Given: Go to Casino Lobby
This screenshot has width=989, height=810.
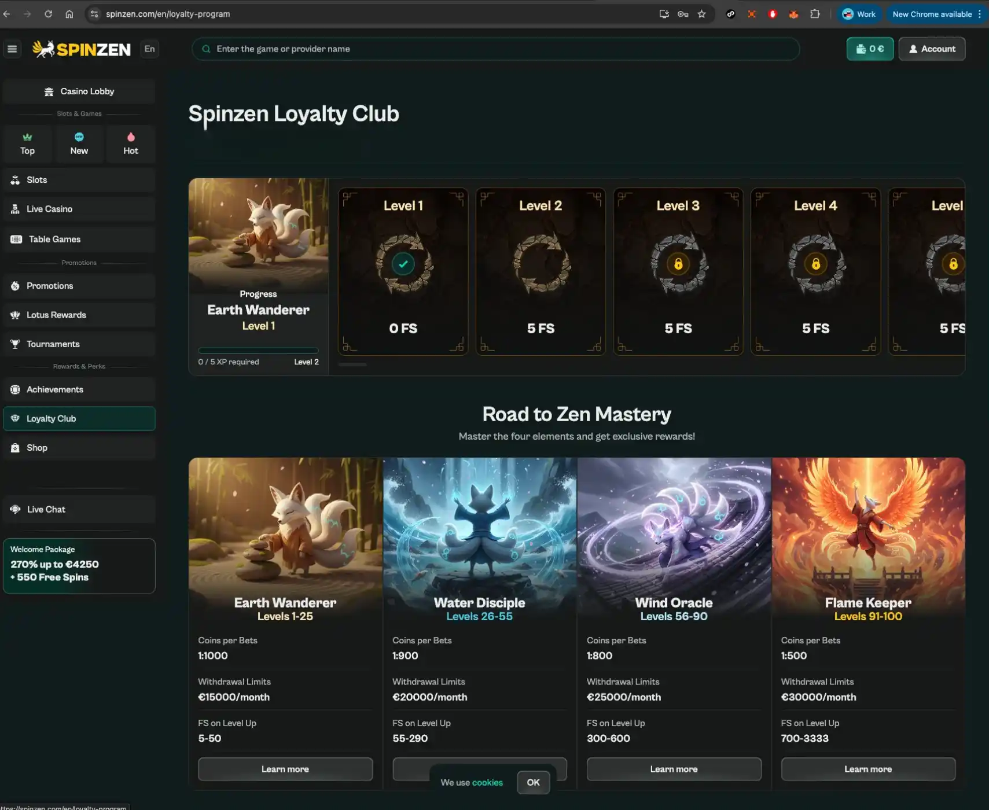Looking at the screenshot, I should (79, 91).
